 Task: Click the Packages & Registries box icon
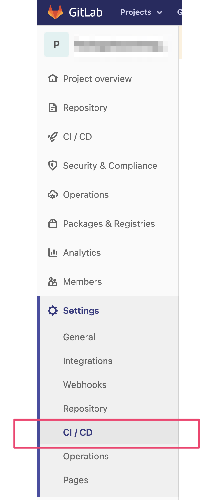(52, 224)
